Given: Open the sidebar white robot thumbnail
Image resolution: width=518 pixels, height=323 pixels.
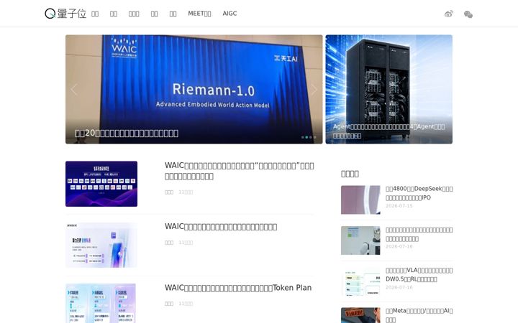Looking at the screenshot, I should [x=360, y=240].
